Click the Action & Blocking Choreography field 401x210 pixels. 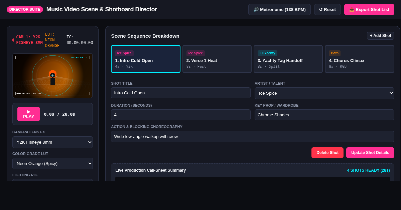(253, 136)
